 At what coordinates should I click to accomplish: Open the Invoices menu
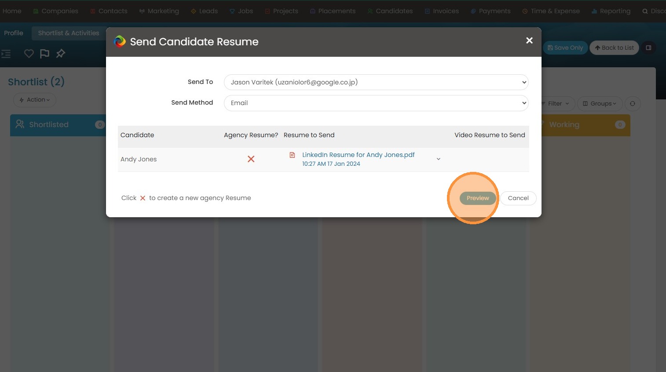coord(442,11)
